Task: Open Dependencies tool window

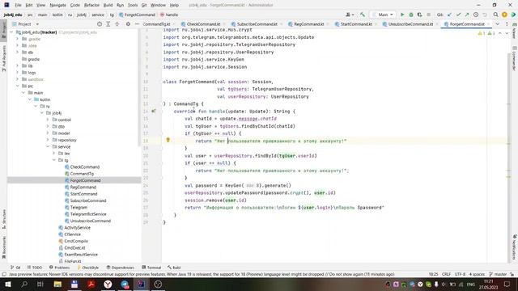Action: tap(121, 268)
